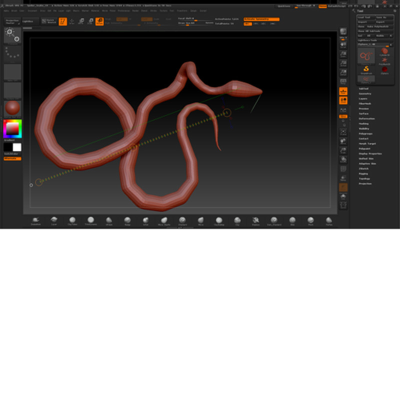The height and width of the screenshot is (400, 400).
Task: Expand the Deformation subpalette
Action: [366, 118]
